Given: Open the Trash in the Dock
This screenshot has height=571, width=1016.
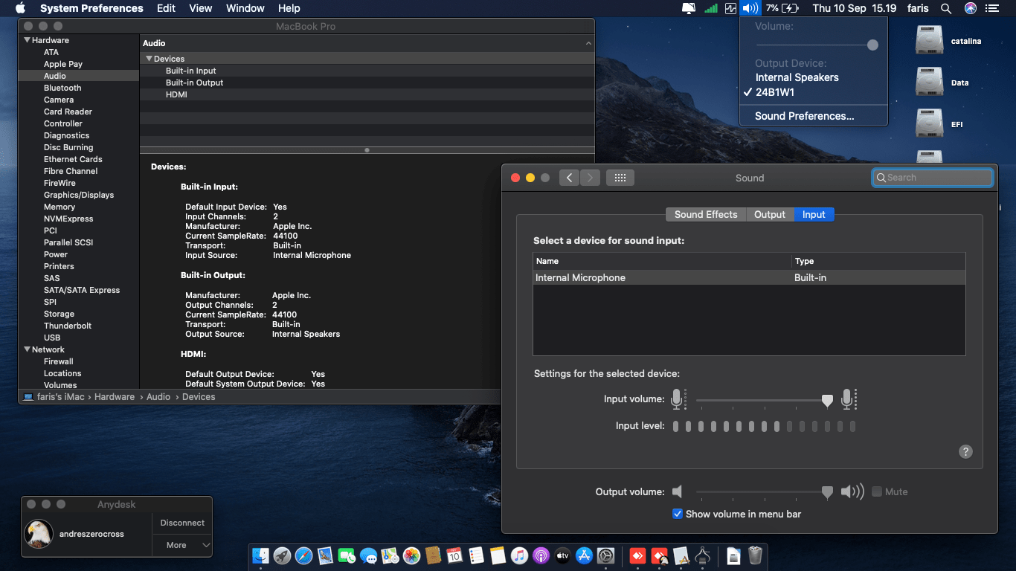Looking at the screenshot, I should [755, 555].
